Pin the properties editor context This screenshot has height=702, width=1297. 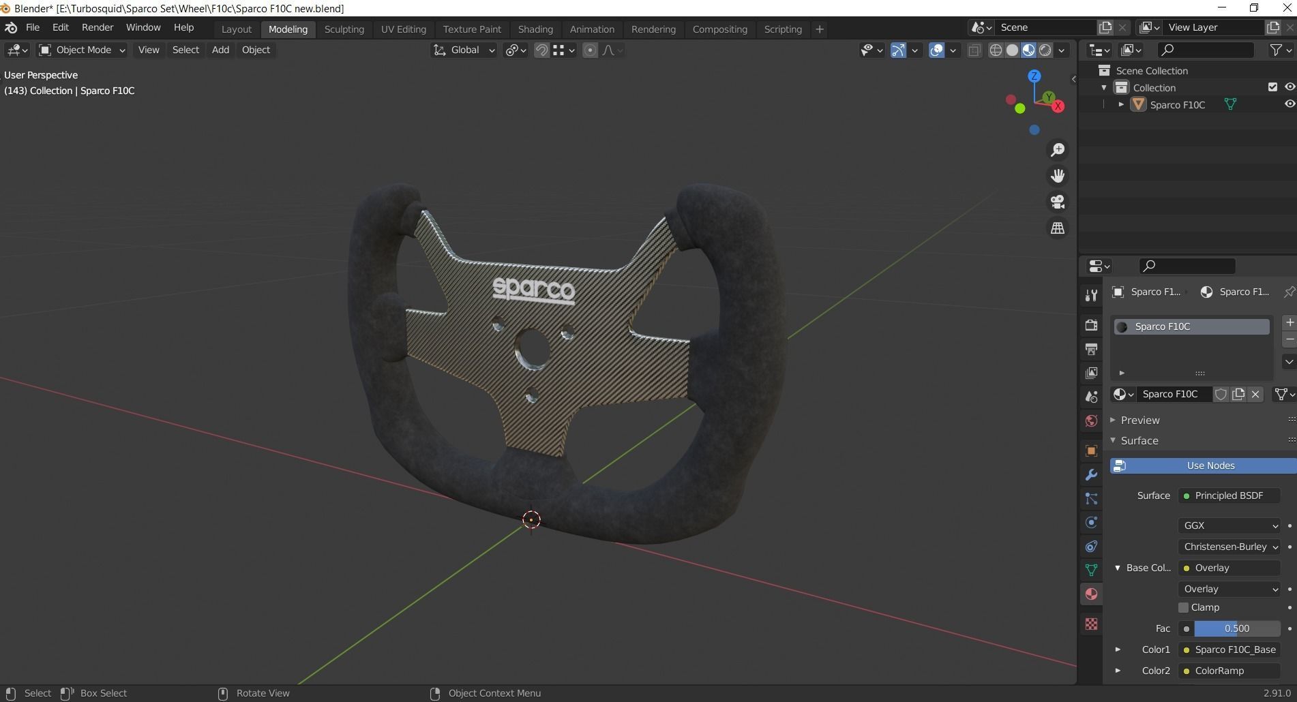coord(1289,292)
